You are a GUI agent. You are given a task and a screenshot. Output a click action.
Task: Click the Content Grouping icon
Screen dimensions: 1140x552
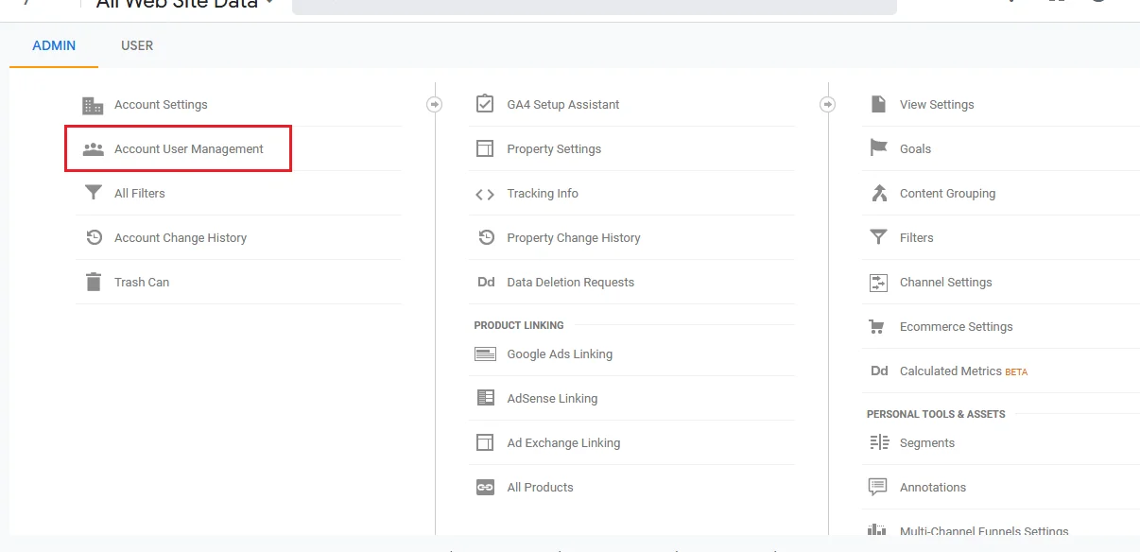pyautogui.click(x=879, y=193)
